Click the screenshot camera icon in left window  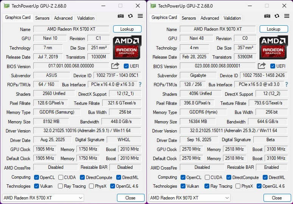click(x=121, y=16)
